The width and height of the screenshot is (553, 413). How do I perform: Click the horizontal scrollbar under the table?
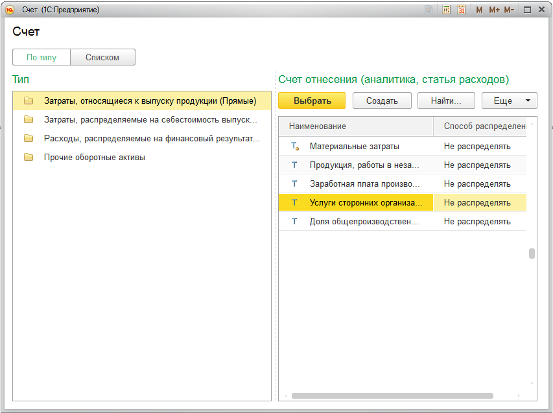(x=392, y=395)
